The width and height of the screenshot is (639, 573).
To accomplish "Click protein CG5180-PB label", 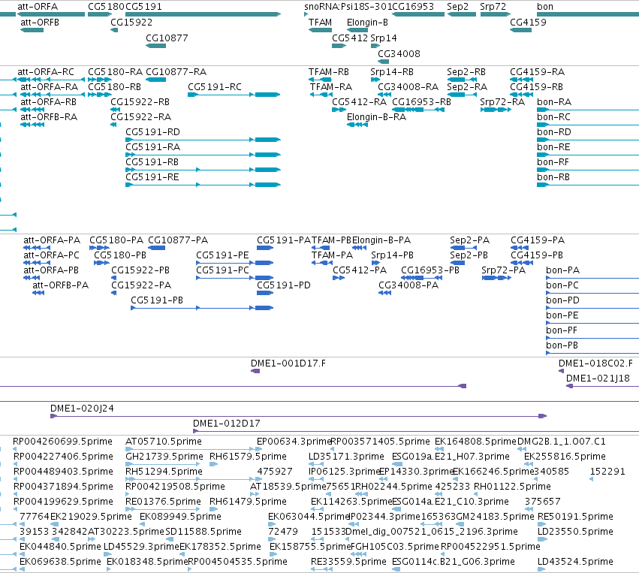I will pyautogui.click(x=120, y=255).
